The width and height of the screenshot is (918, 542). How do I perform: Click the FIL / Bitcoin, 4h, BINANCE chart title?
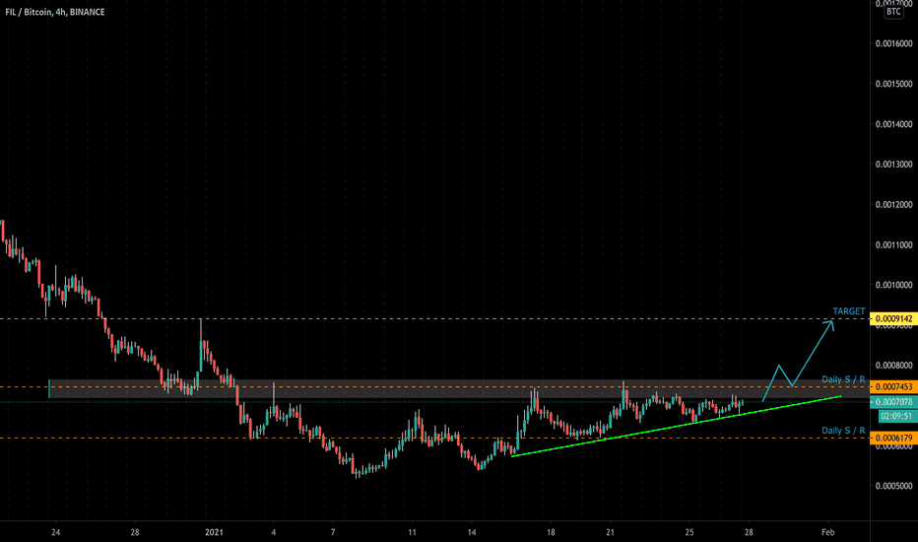tap(55, 12)
